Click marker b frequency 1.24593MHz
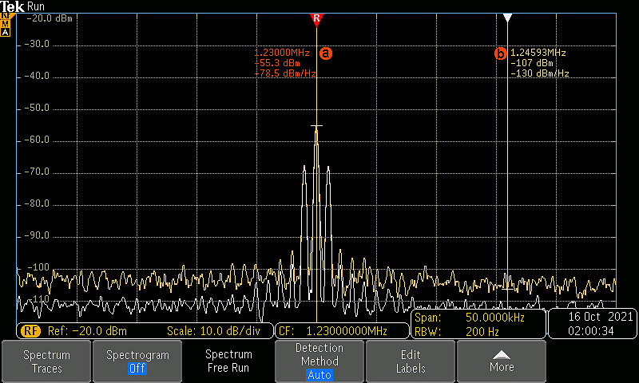The width and height of the screenshot is (639, 383). point(538,53)
